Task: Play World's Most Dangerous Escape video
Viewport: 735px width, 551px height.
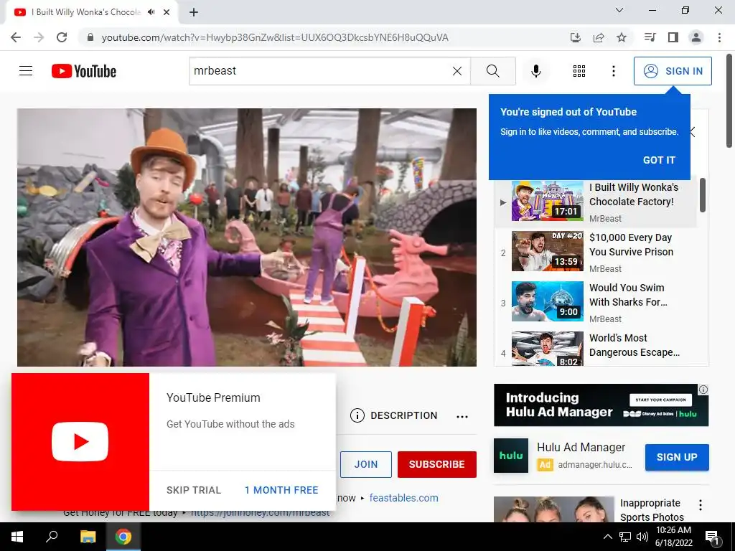Action: click(596, 348)
